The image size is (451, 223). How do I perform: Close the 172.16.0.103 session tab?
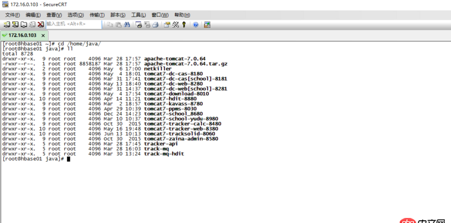[x=43, y=35]
